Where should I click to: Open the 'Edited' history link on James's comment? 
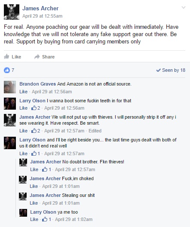95,131
